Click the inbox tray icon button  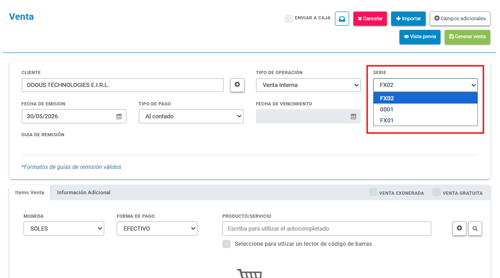click(342, 19)
